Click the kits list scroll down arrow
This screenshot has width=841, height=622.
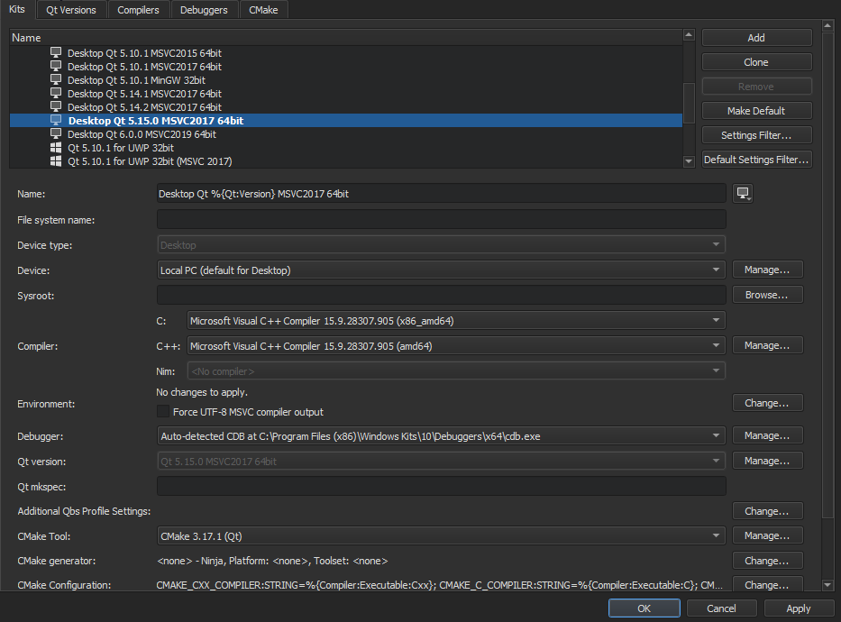tap(690, 161)
